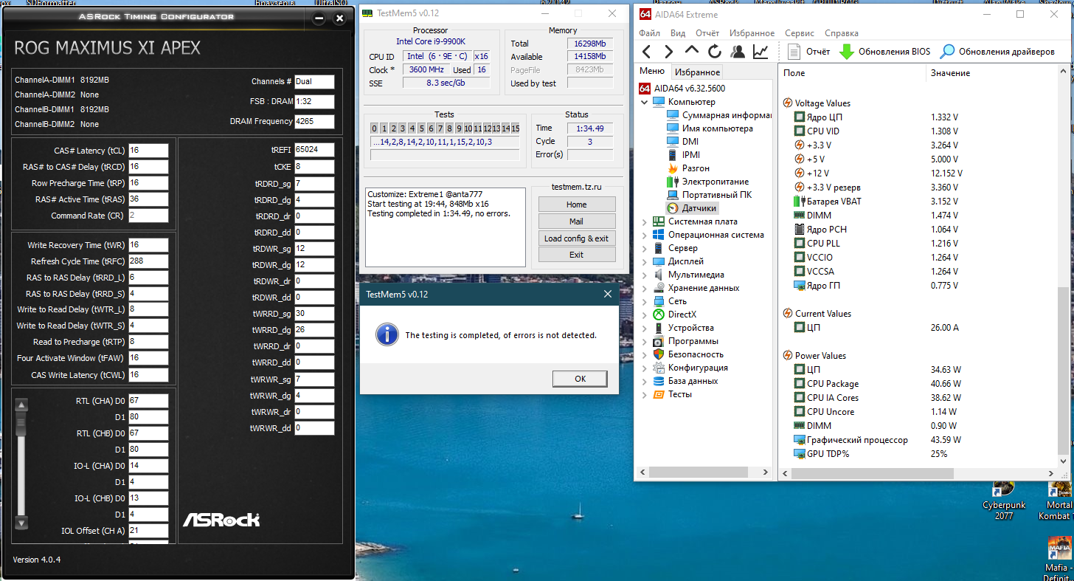Viewport: 1074px width, 581px height.
Task: Expand the Тесты tree node
Action: coord(645,394)
